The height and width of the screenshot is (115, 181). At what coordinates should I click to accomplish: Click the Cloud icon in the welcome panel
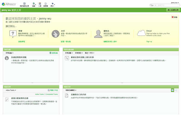pyautogui.click(x=141, y=33)
